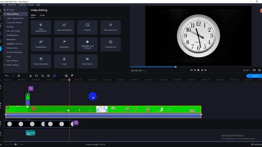Open the 16:9 aspect ratio dropdown
The height and width of the screenshot is (147, 262).
tap(246, 70)
